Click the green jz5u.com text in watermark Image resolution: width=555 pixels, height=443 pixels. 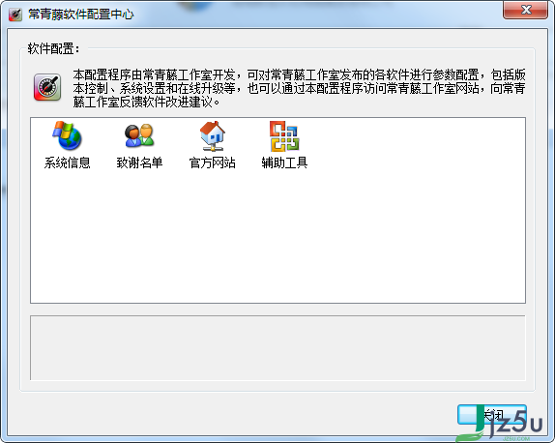tap(516, 439)
